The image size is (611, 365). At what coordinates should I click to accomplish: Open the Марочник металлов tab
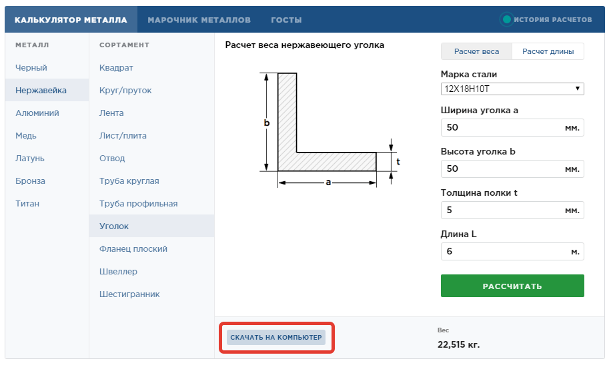[x=199, y=19]
